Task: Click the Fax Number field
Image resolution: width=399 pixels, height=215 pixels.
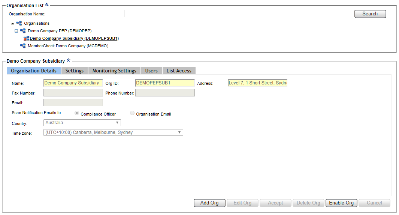Action: (x=73, y=93)
